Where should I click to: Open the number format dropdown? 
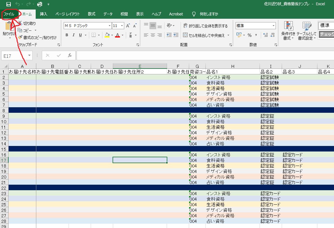273,26
